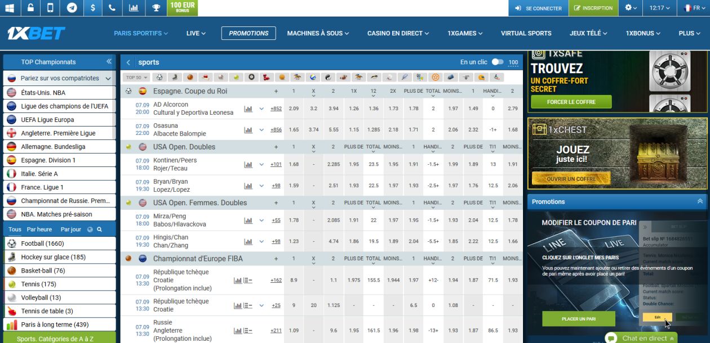Go back with arrow next to sports title

click(x=128, y=62)
